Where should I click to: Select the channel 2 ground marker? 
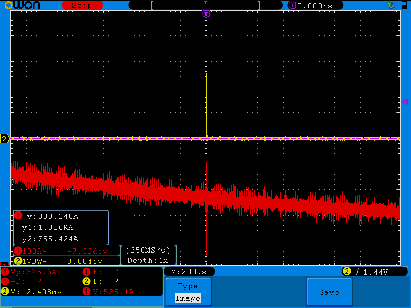click(x=5, y=139)
